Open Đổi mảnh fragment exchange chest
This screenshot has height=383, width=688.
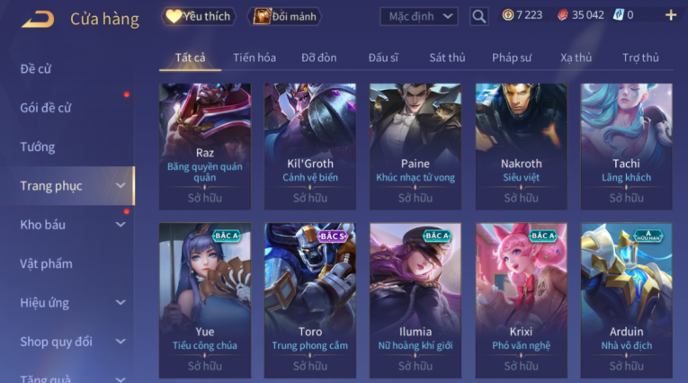(284, 17)
